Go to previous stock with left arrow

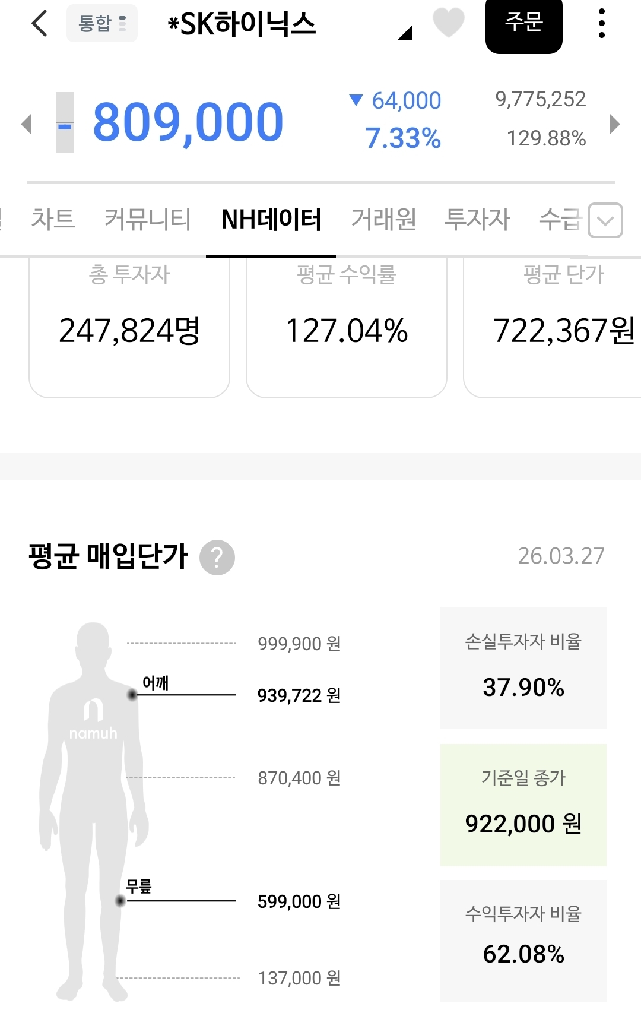click(x=26, y=124)
